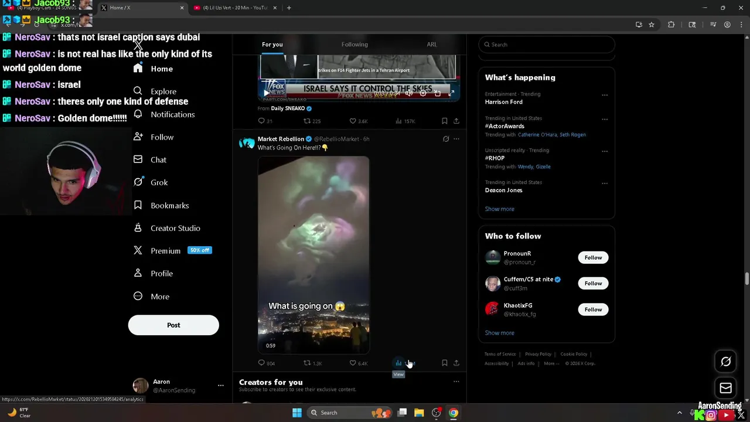Viewport: 750px width, 422px height.
Task: Open Fox News video settings gear
Action: pos(423,93)
